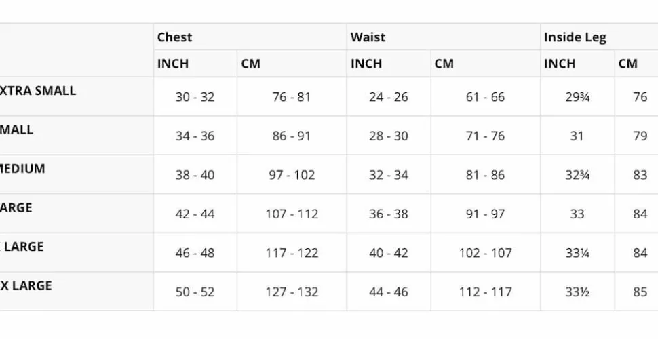658x339 pixels.
Task: Click chest inch value 46 - 48
Action: [195, 253]
